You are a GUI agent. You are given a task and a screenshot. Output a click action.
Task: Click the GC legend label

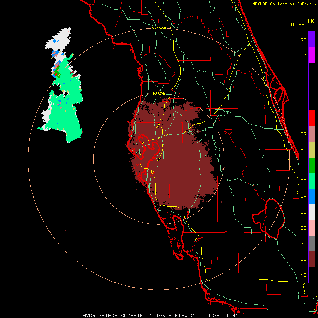[x=303, y=244]
